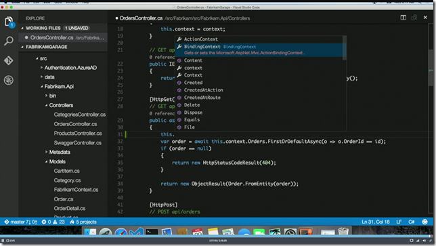Viewport: 436px width, 246px height.
Task: Choose Created in the IntelliSense list
Action: (x=259, y=83)
